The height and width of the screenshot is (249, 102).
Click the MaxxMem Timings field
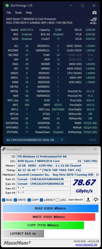57,170
